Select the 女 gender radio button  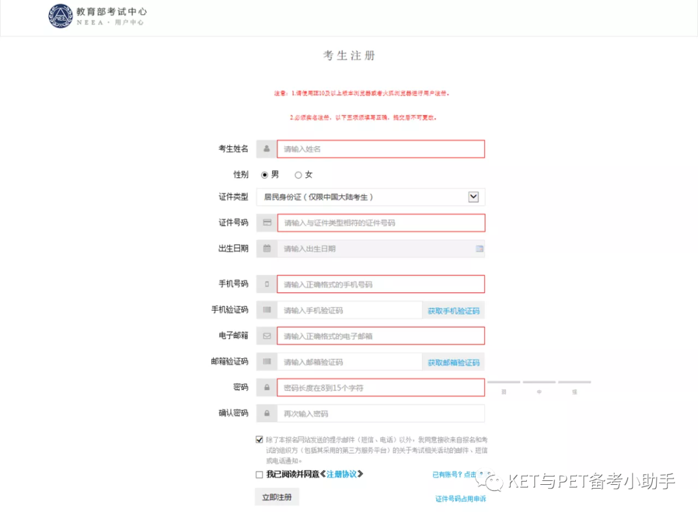pos(298,175)
